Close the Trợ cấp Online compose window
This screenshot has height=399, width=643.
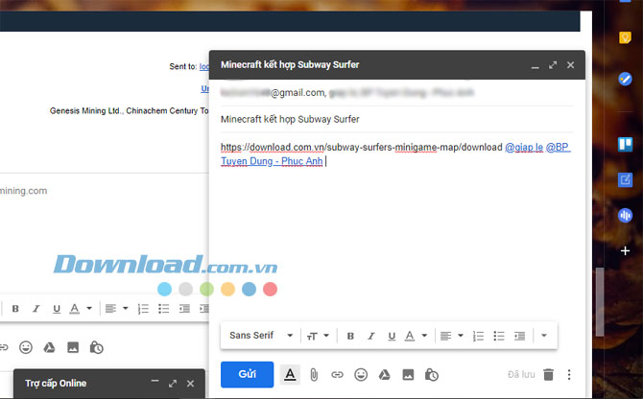[x=190, y=384]
